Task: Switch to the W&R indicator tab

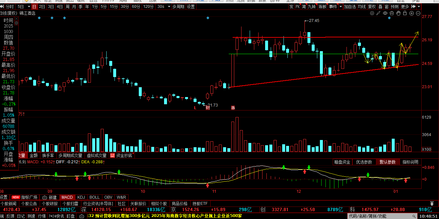Action: point(121,197)
